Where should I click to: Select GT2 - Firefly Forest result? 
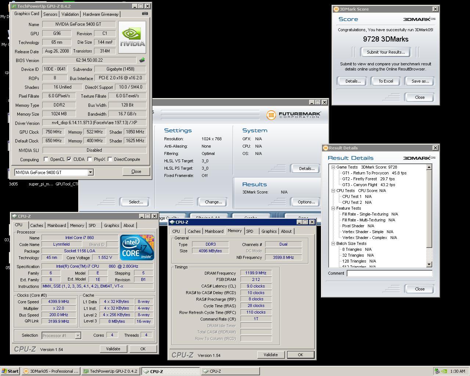click(368, 179)
